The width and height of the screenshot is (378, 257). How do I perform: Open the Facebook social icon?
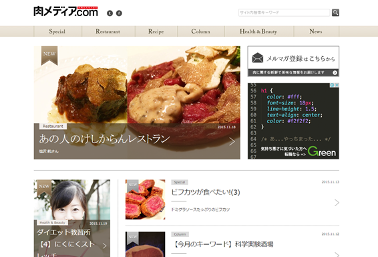[x=119, y=13]
